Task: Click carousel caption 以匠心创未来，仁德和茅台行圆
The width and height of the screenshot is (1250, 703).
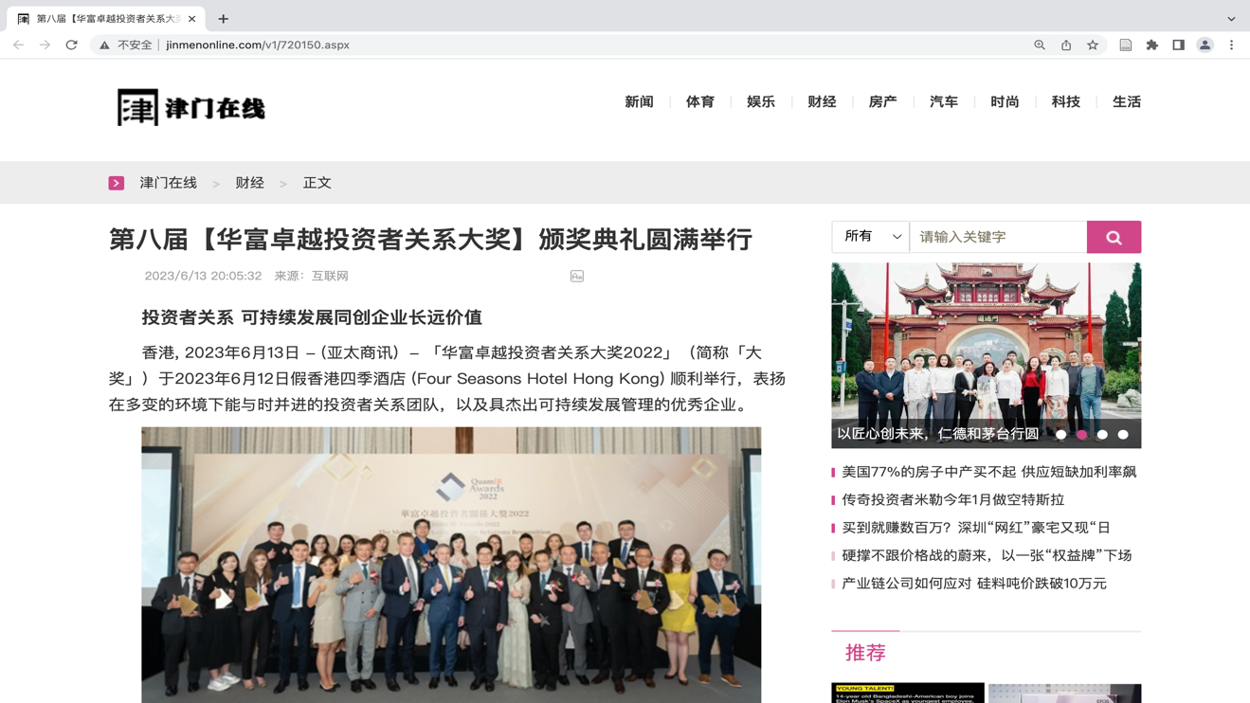Action: (x=937, y=434)
